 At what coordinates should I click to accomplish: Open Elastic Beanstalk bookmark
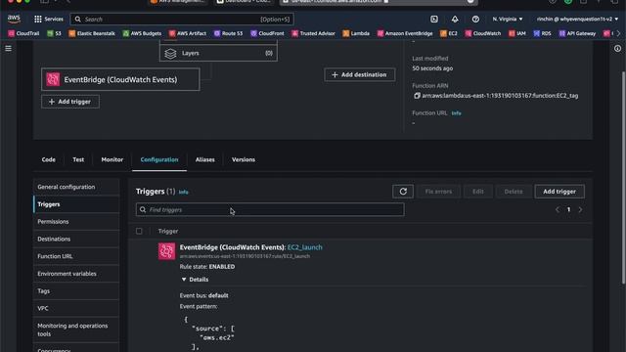point(92,33)
